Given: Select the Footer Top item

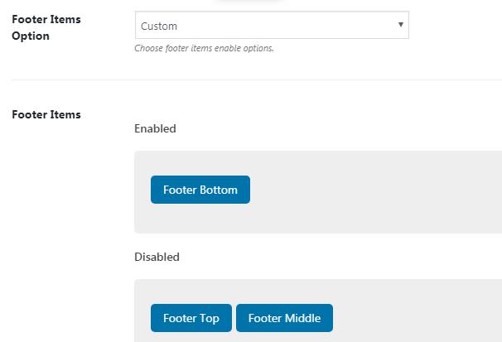Looking at the screenshot, I should click(x=191, y=318).
